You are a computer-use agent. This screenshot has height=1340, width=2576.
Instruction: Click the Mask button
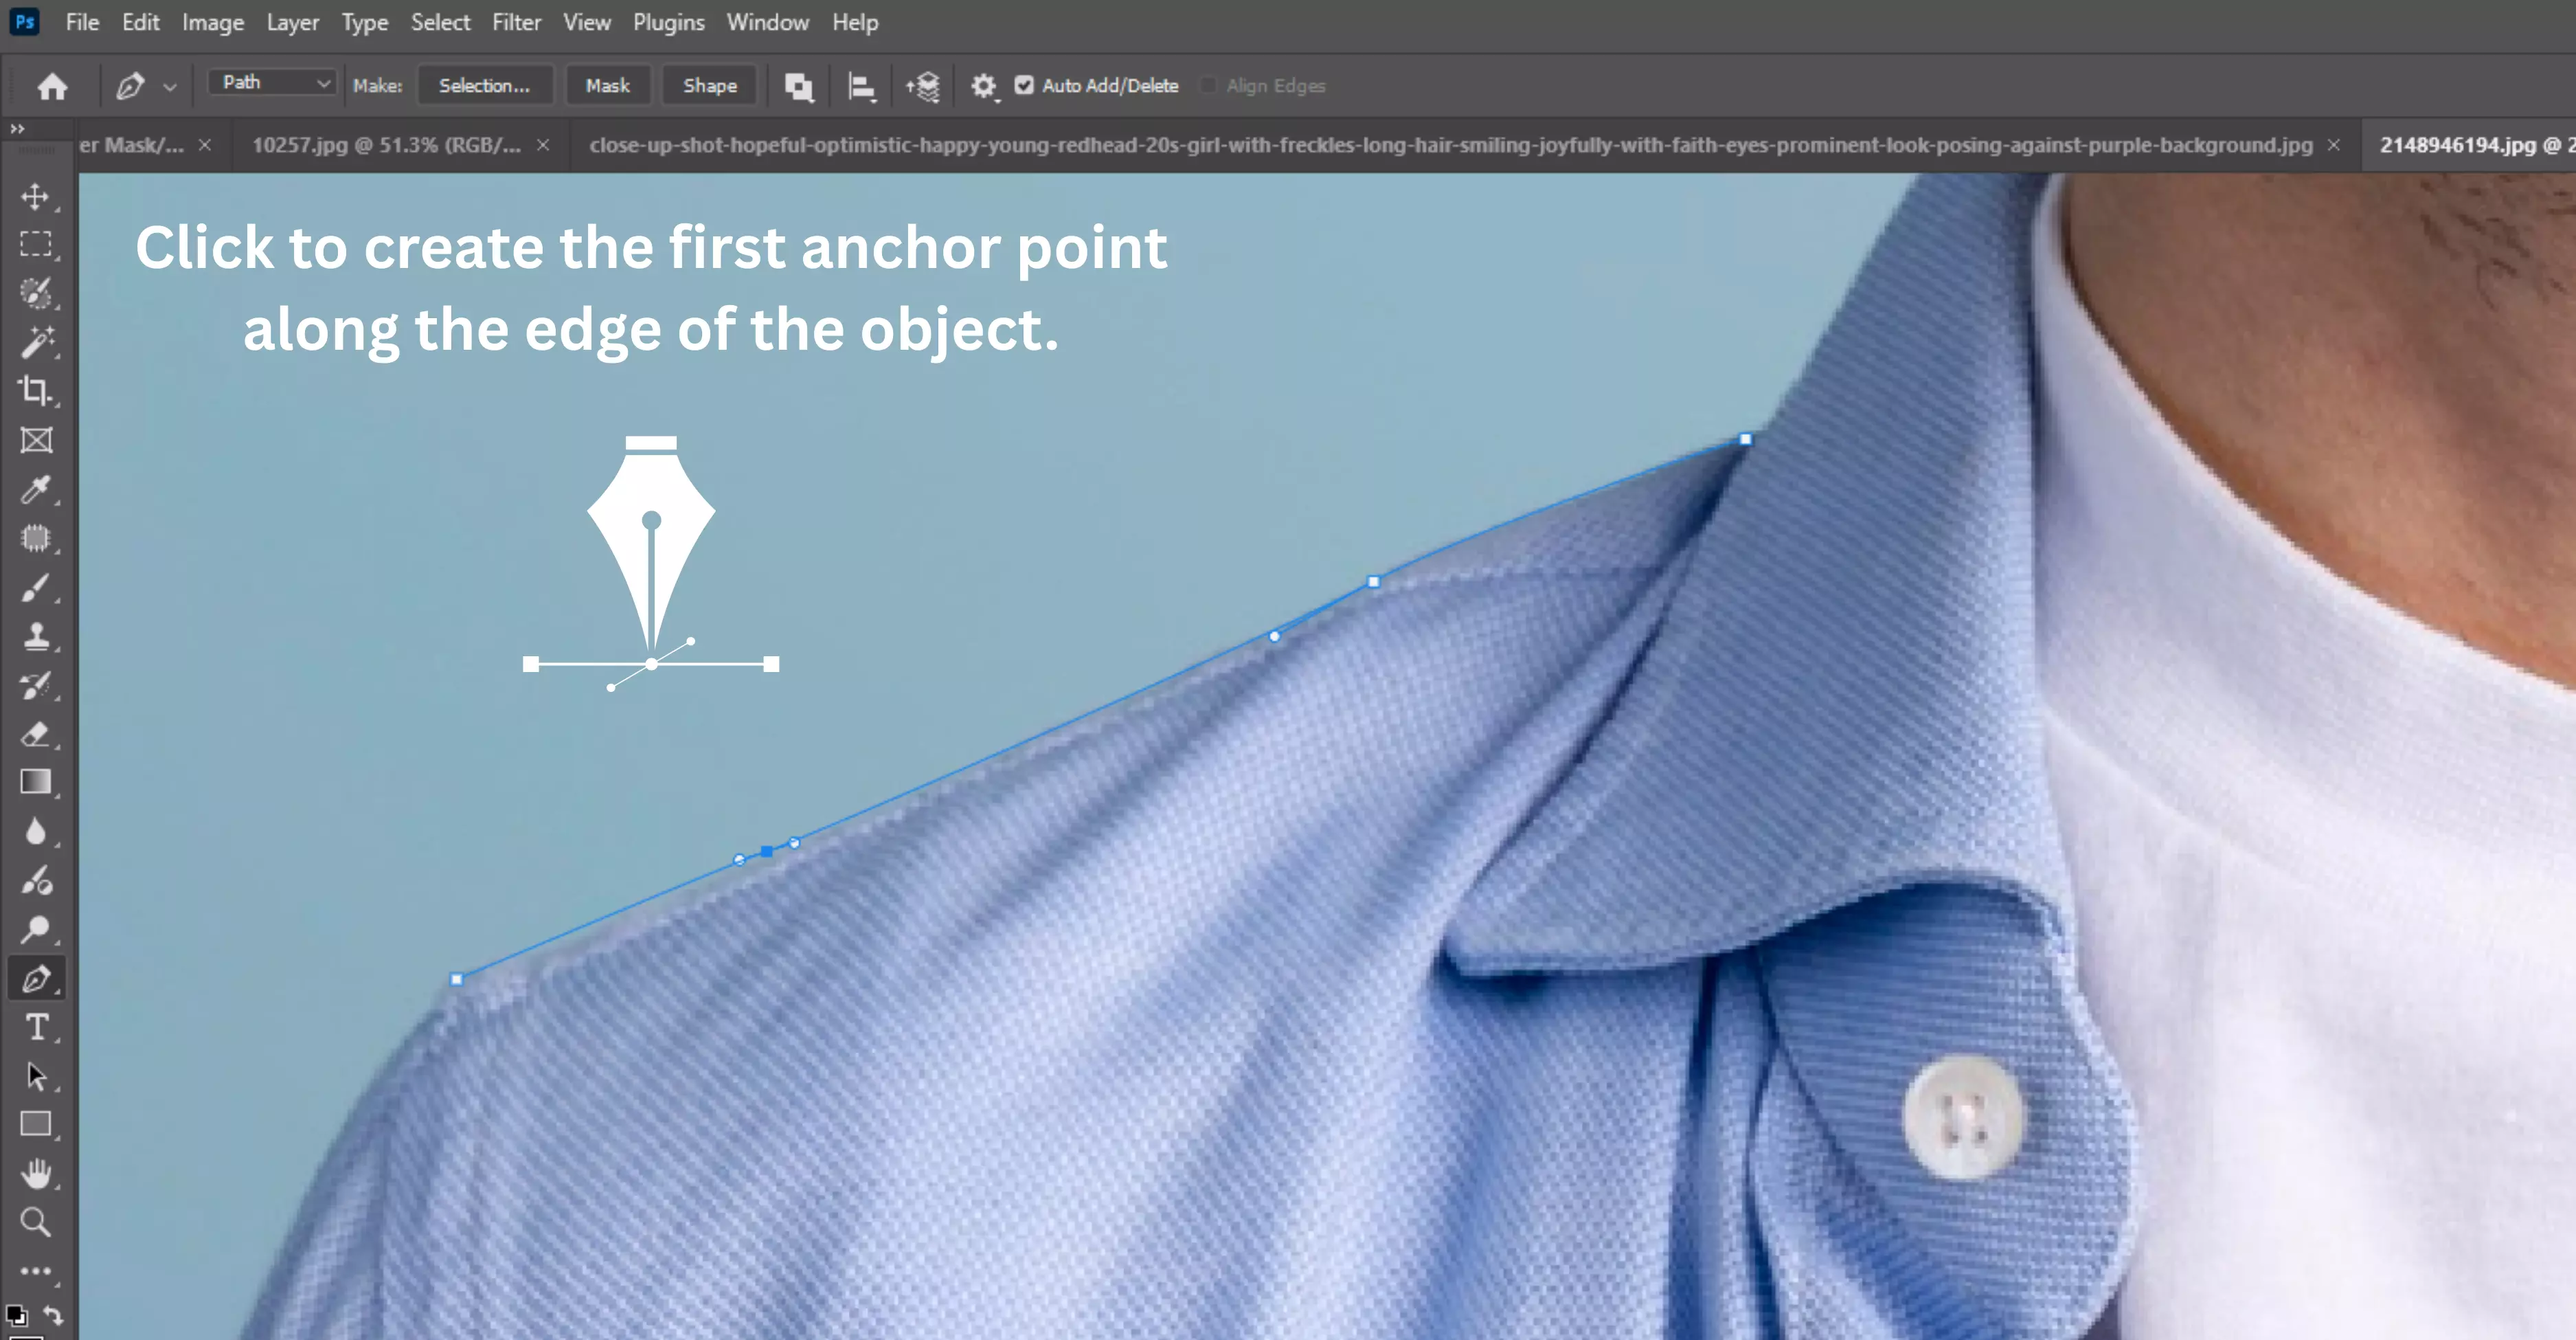pyautogui.click(x=608, y=85)
